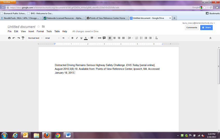
Task: Open a new browser tab
Action: click(x=174, y=18)
